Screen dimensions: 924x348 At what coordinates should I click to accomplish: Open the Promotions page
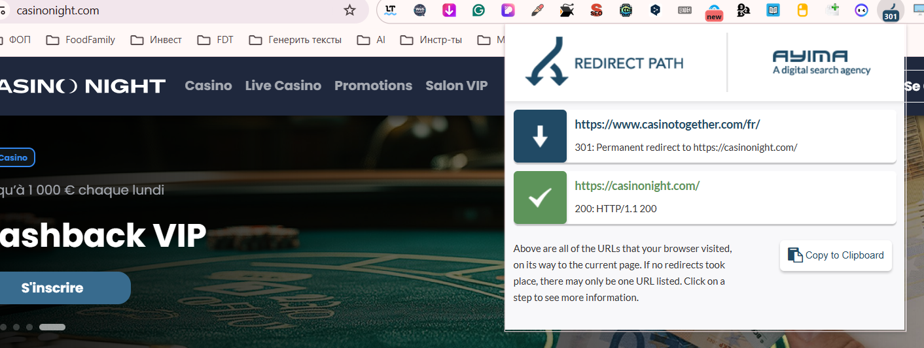pos(374,86)
